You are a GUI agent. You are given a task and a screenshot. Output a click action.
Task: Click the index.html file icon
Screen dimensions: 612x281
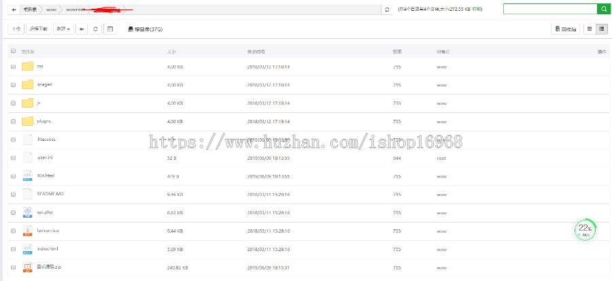click(x=27, y=249)
